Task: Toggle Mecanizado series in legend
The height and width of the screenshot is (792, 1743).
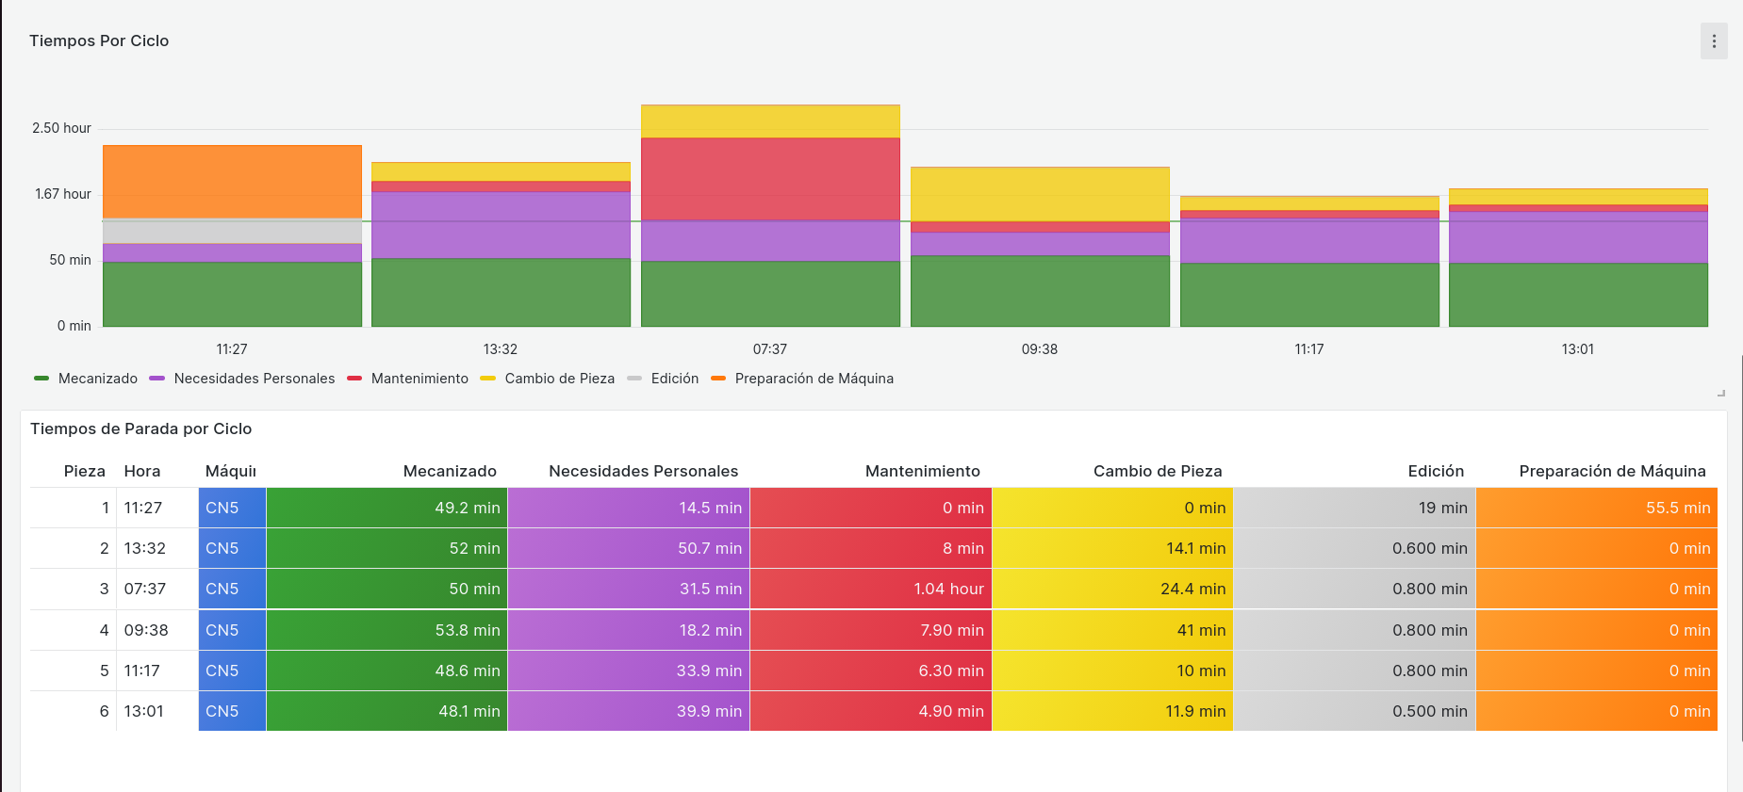Action: pos(97,379)
